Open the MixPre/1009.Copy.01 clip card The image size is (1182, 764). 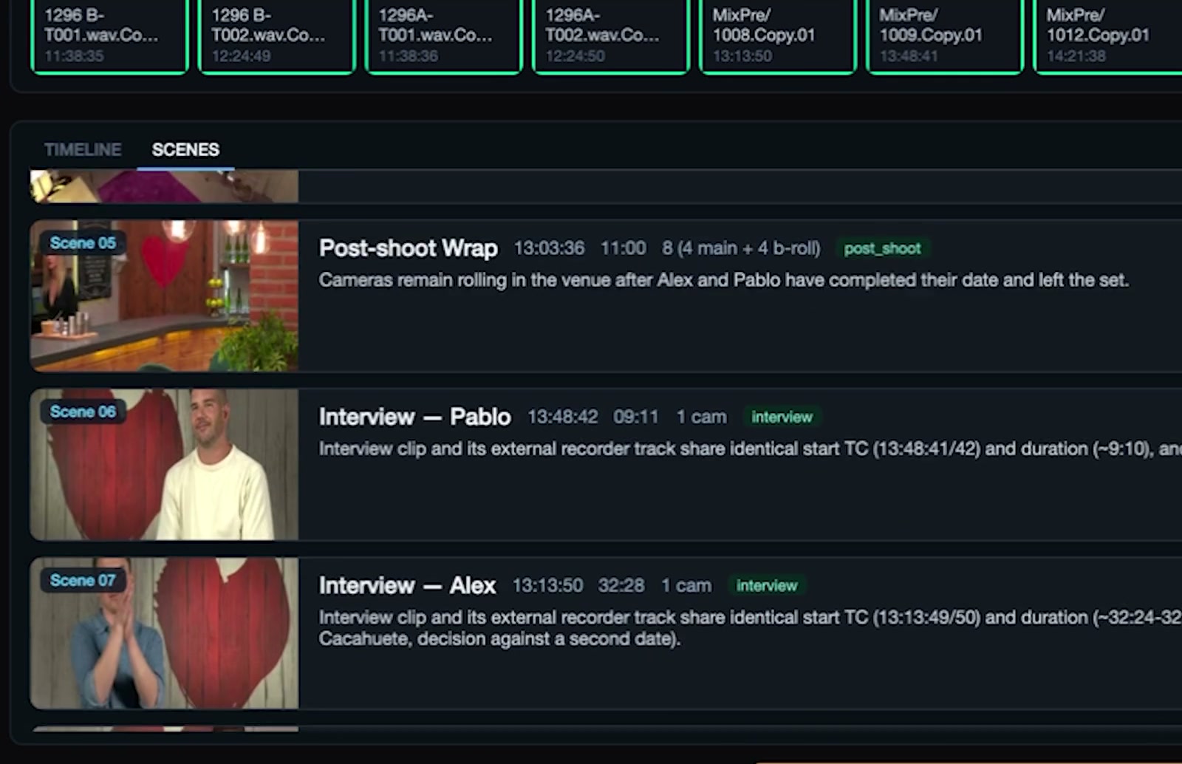tap(945, 36)
